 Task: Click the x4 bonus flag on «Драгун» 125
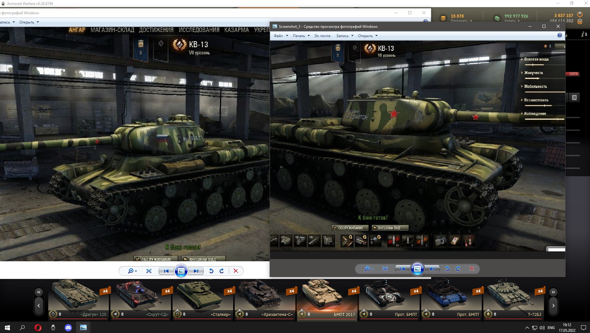(105, 291)
